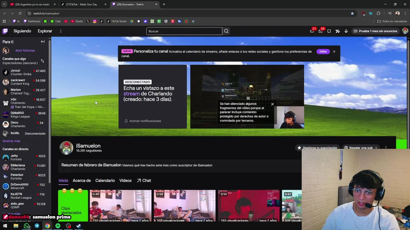Click Gestiona tu suscripción button
410x230 pixels.
click(317, 148)
